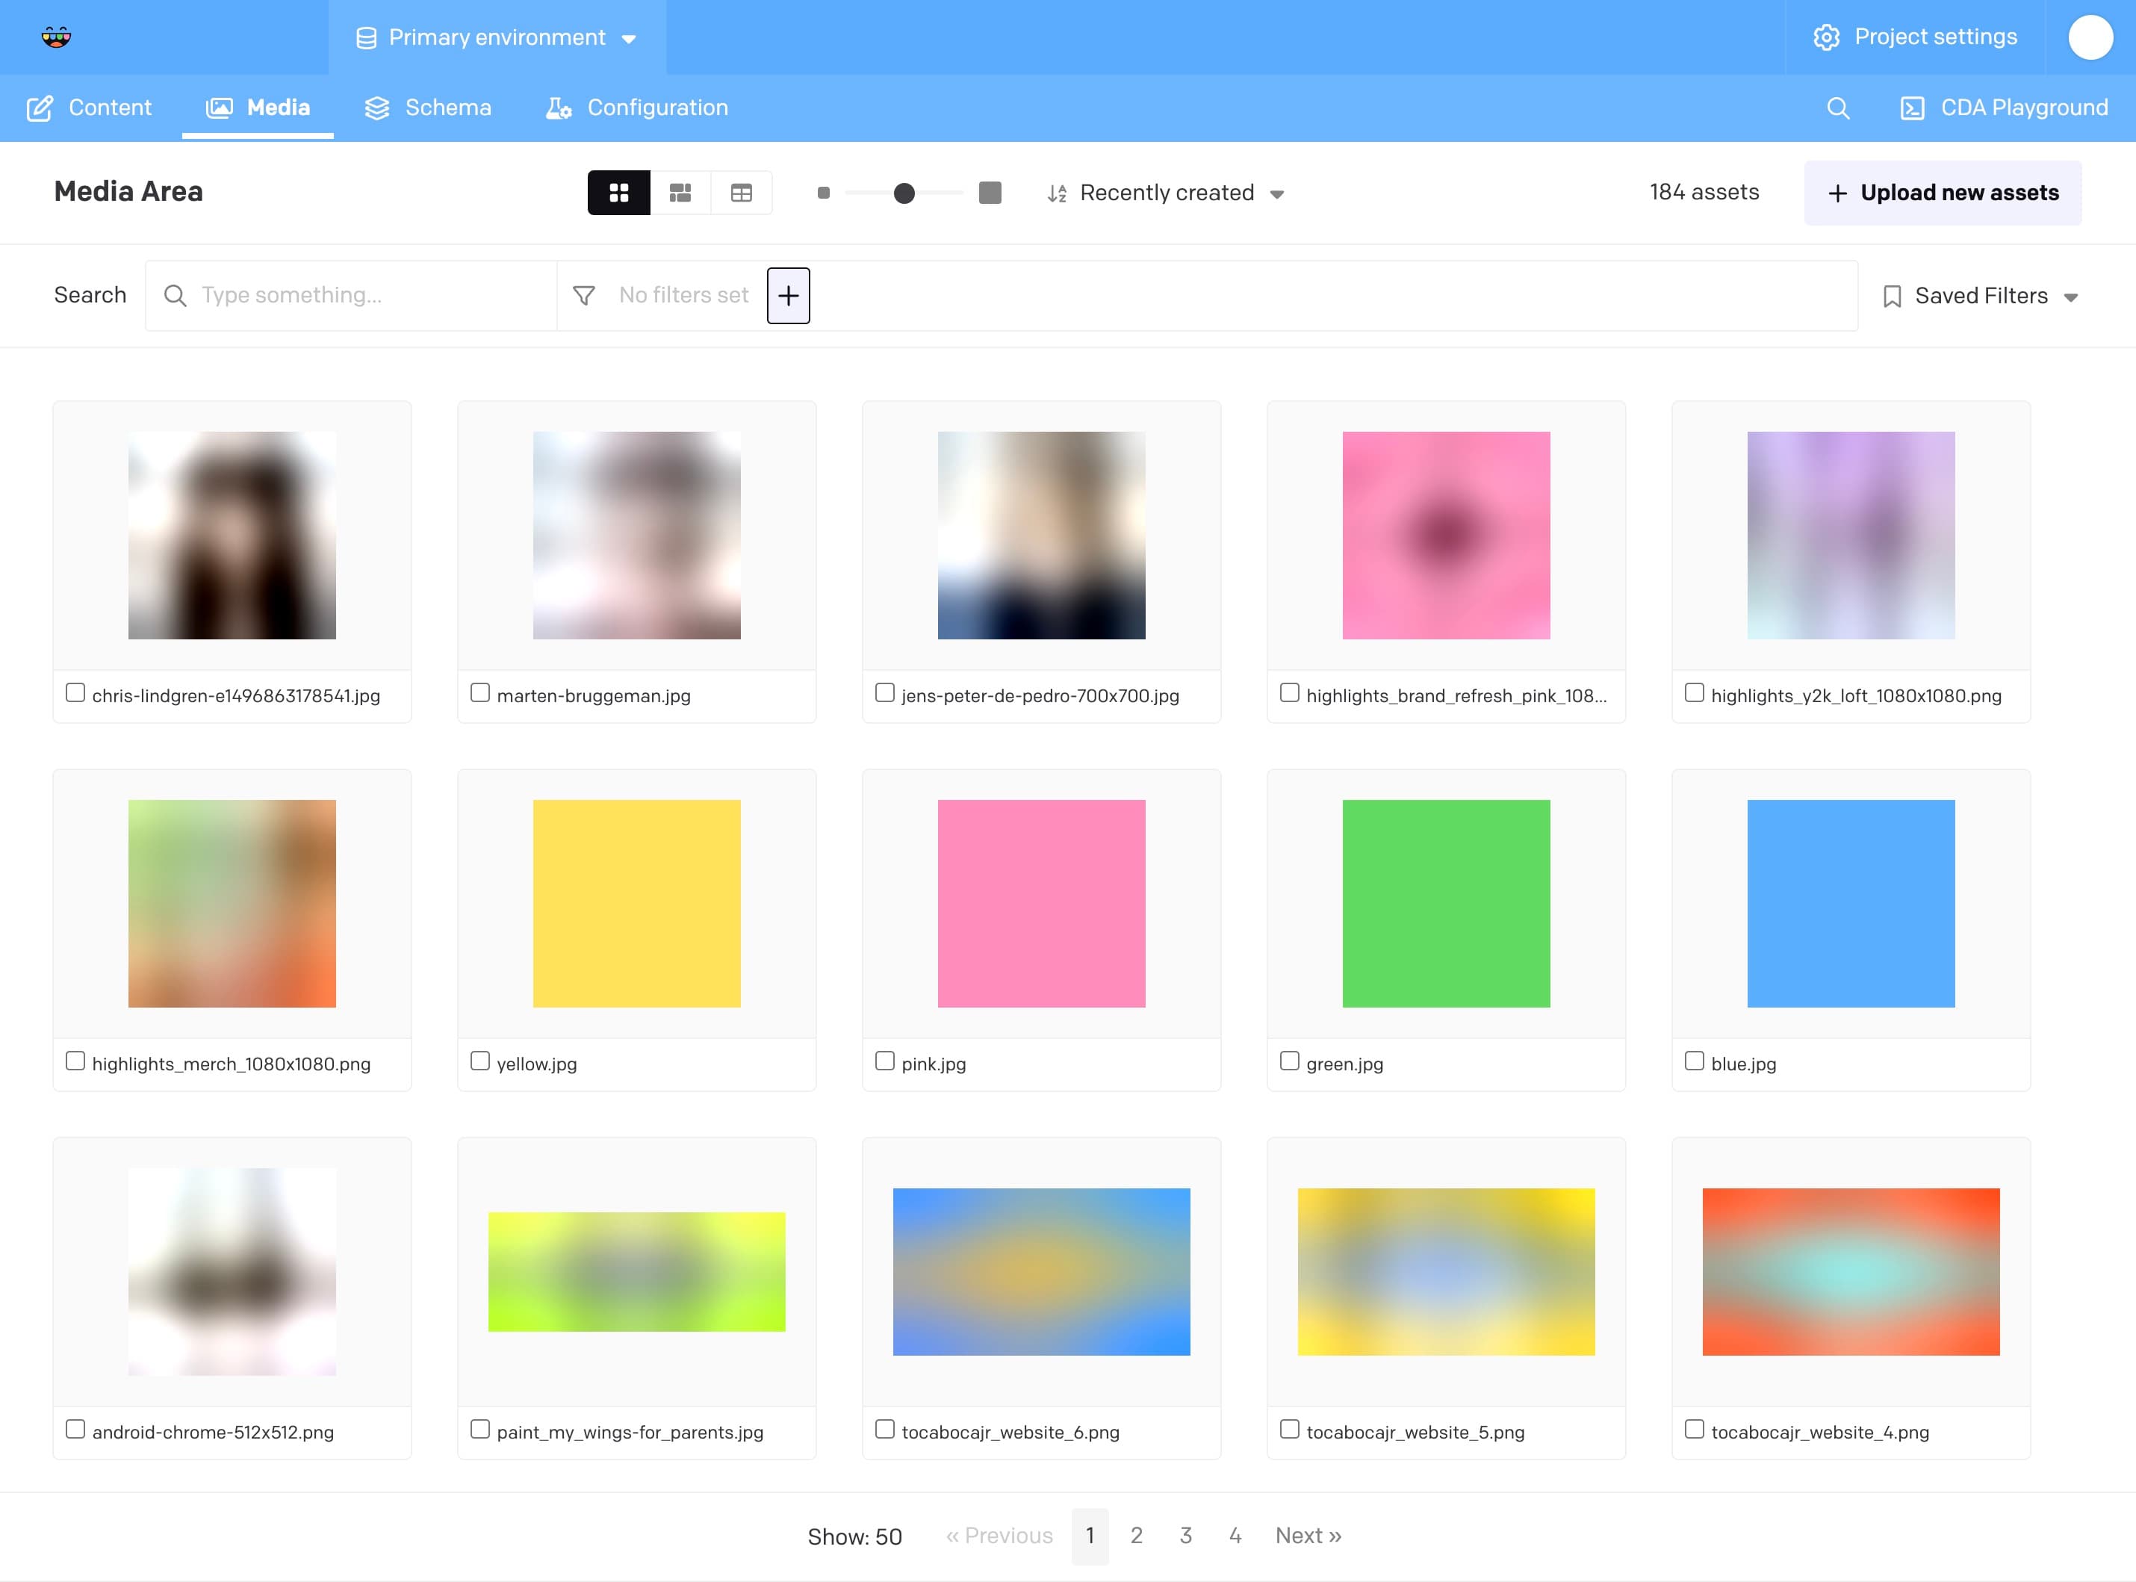Go to the Schema tab
Image resolution: width=2136 pixels, height=1582 pixels.
[428, 108]
